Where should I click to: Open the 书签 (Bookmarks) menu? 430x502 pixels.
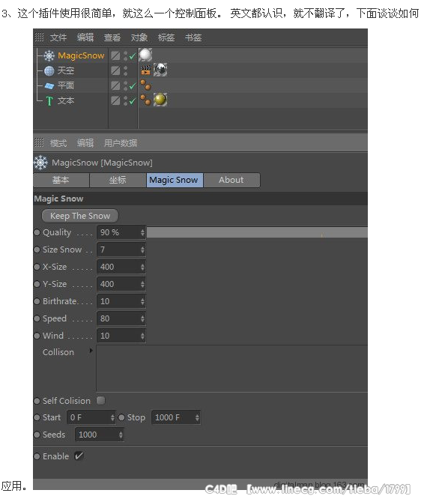pos(193,37)
